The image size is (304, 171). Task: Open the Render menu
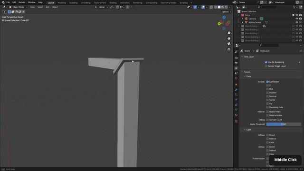[x=22, y=2]
